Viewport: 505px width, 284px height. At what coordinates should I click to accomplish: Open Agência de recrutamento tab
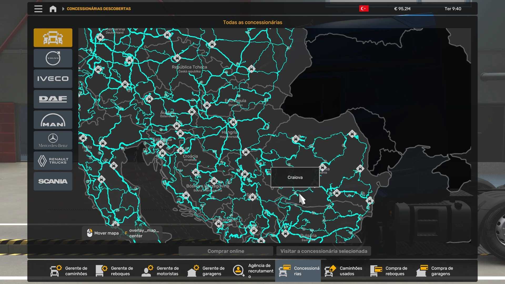252,271
